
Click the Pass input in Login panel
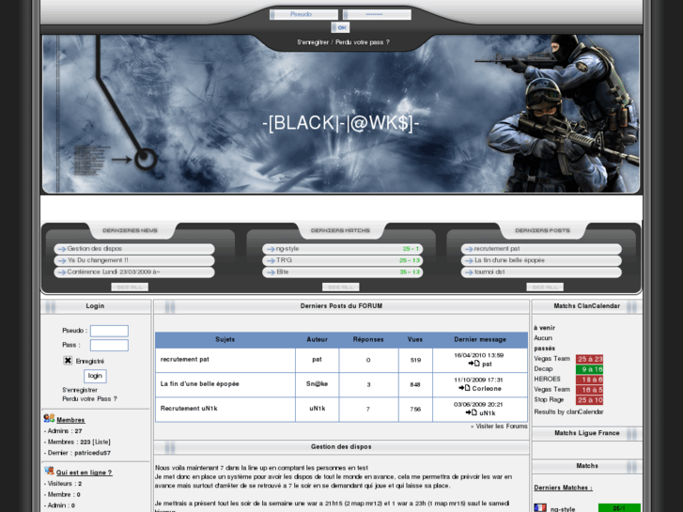tap(109, 346)
